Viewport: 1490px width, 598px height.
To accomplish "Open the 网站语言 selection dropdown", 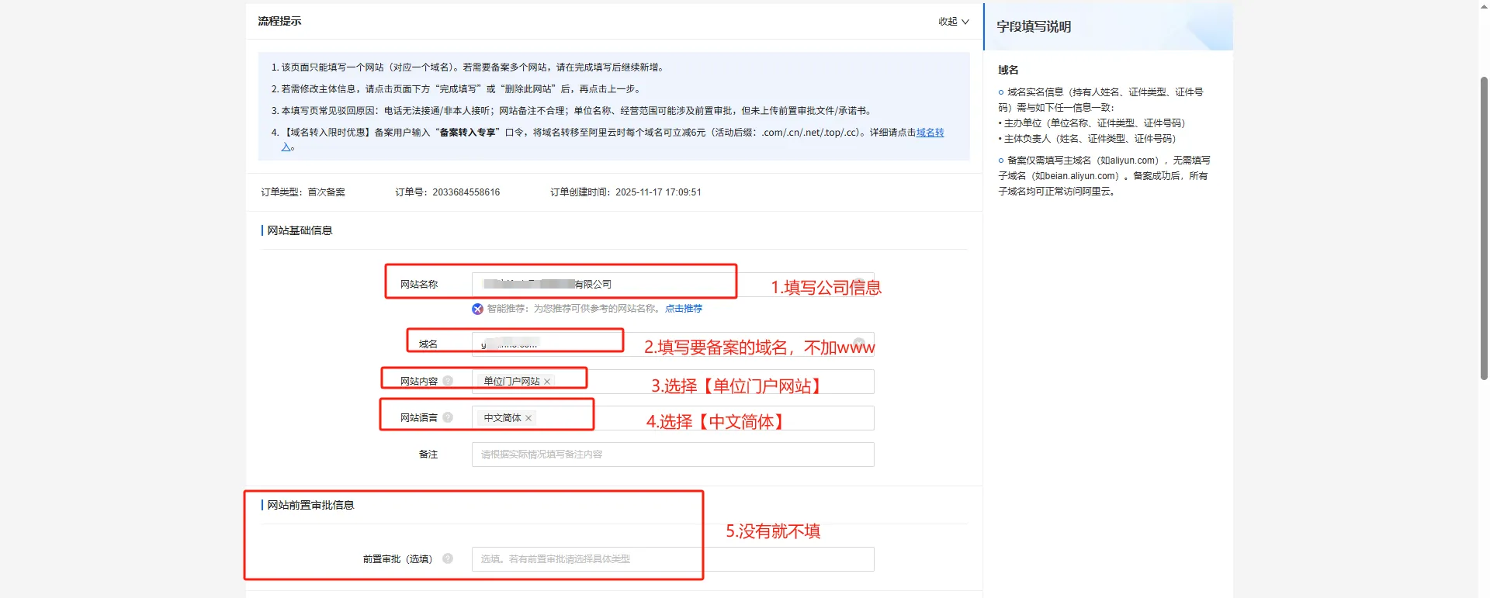I will (722, 418).
